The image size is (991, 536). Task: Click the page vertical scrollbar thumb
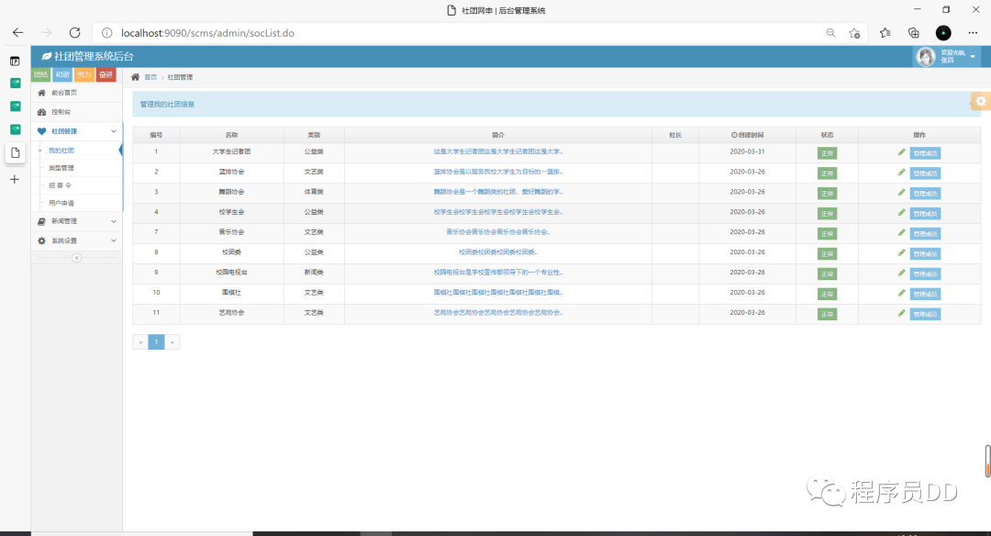(987, 461)
